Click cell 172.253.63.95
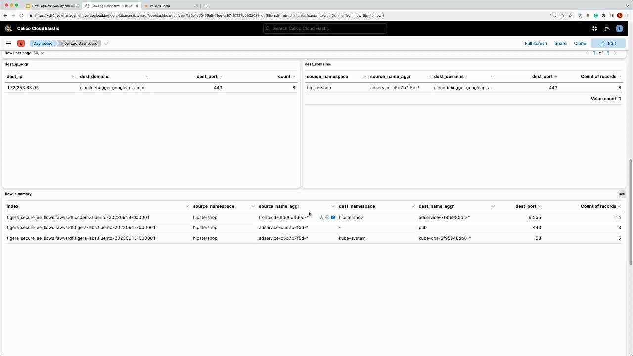Image resolution: width=633 pixels, height=356 pixels. [23, 88]
